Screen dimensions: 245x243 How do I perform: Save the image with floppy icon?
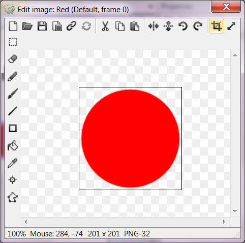coord(42,26)
